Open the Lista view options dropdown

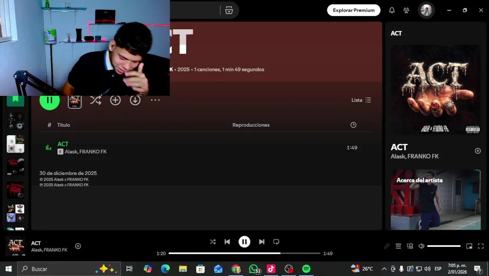pyautogui.click(x=361, y=100)
